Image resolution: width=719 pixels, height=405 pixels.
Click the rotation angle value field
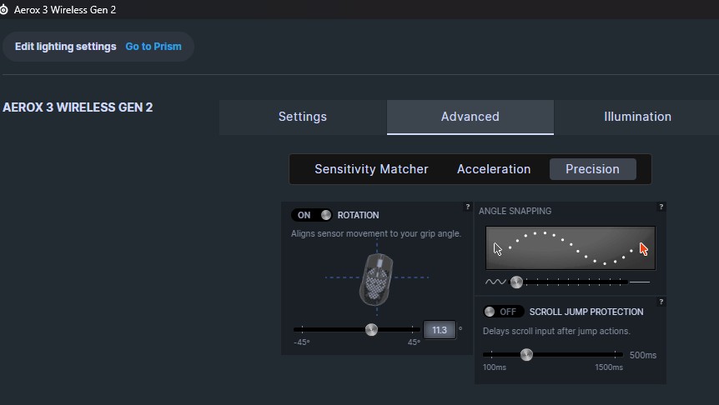click(440, 330)
